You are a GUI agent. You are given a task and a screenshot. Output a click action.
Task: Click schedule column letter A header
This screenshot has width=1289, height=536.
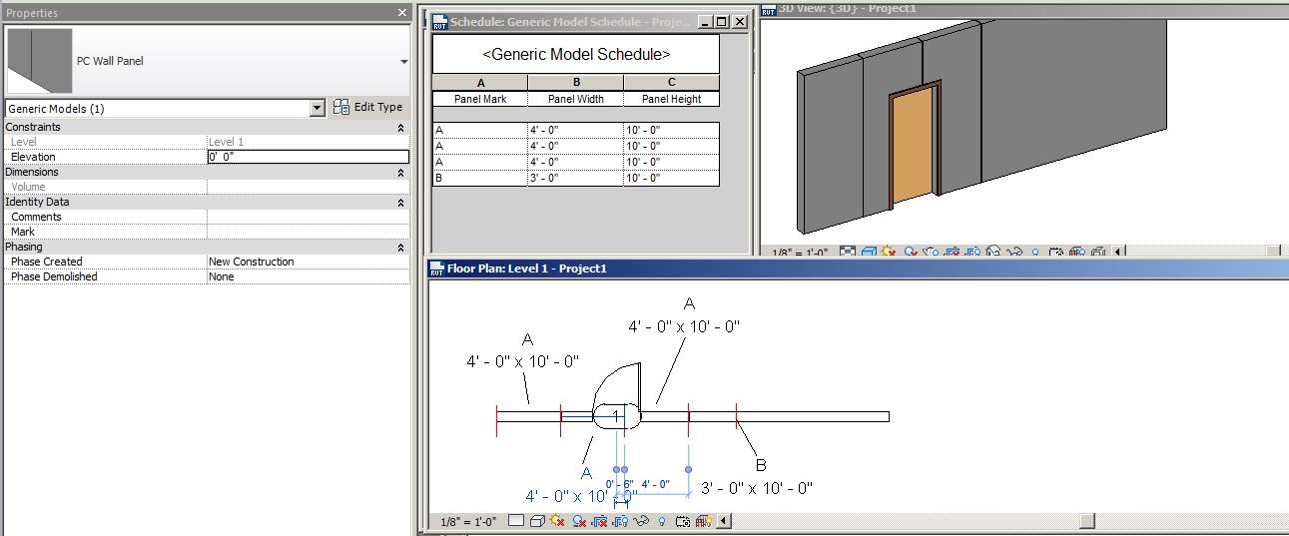coord(480,83)
